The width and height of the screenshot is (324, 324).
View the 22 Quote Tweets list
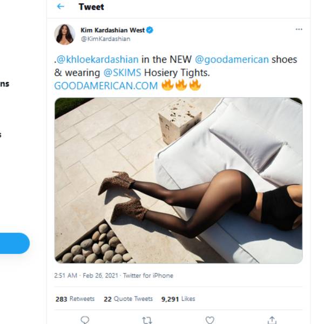pyautogui.click(x=128, y=299)
